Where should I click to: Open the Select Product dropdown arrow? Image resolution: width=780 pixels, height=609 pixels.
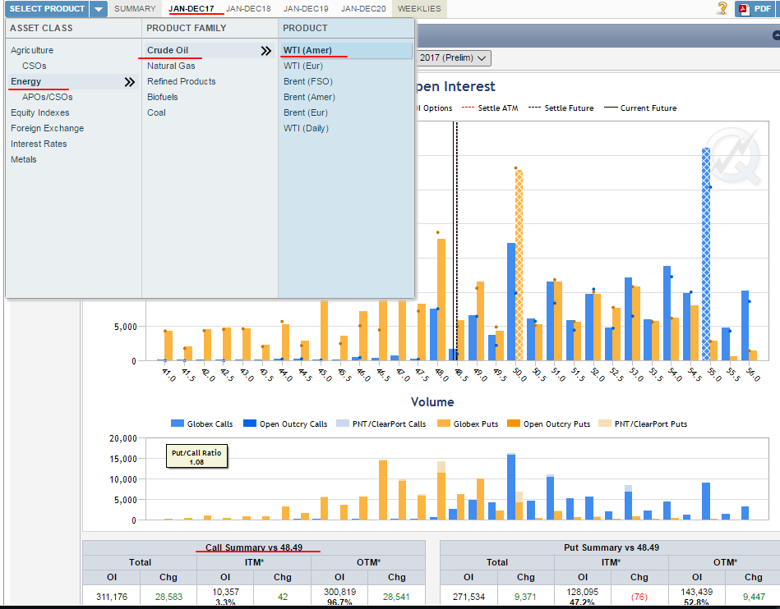pos(99,9)
